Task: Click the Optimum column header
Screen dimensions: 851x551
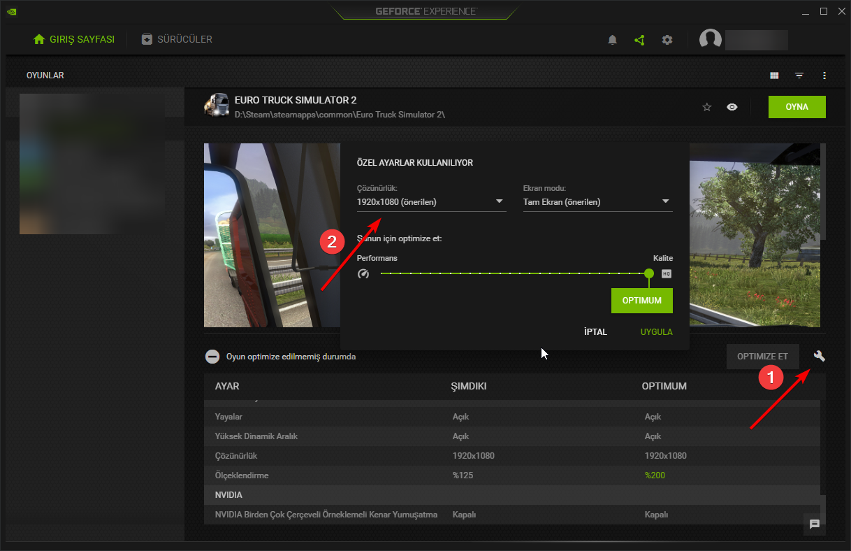Action: tap(664, 387)
